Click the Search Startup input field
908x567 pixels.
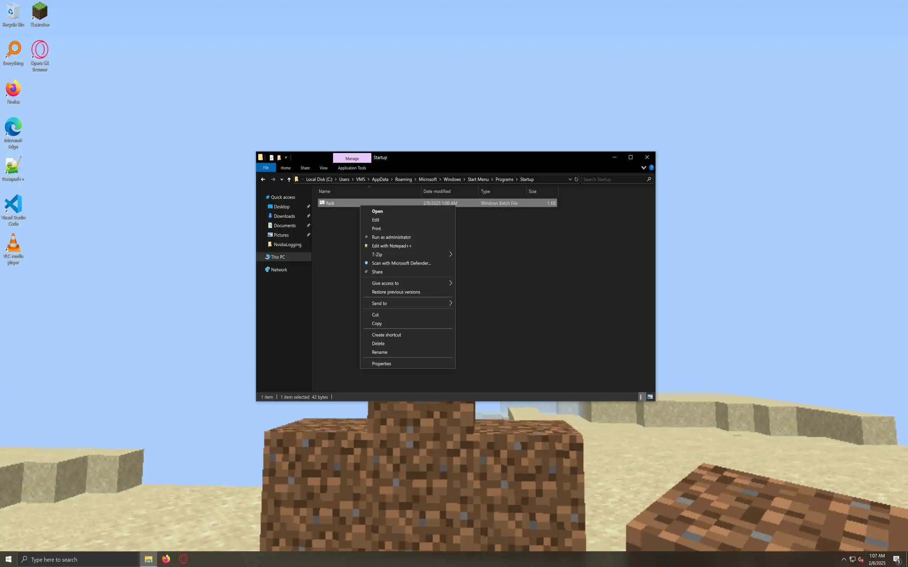point(613,179)
